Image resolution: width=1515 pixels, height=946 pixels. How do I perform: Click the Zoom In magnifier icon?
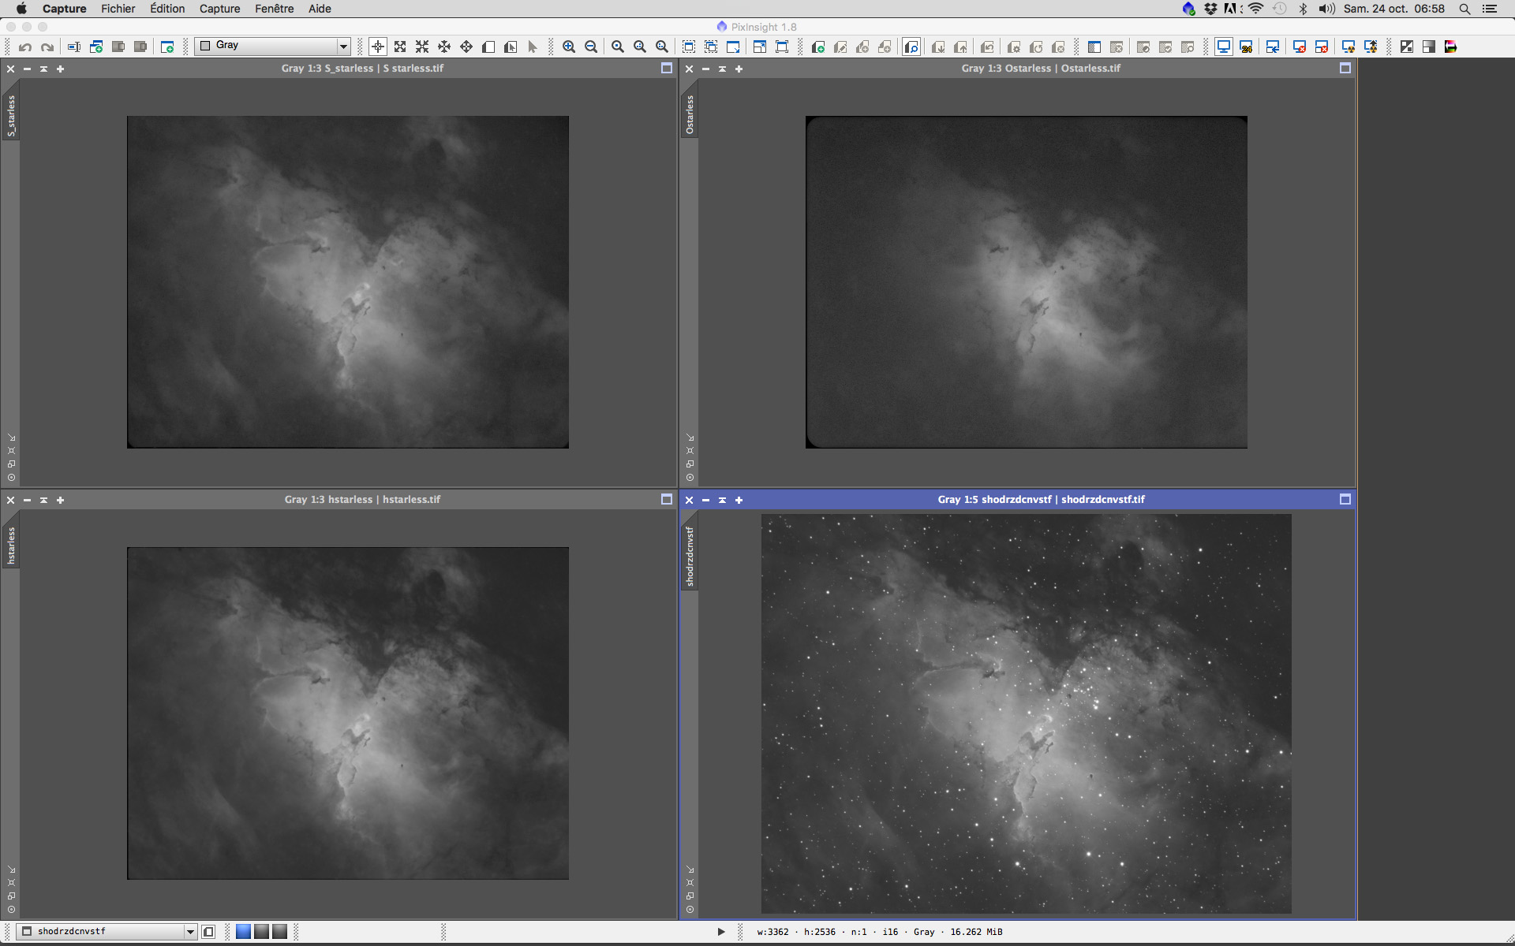[568, 47]
